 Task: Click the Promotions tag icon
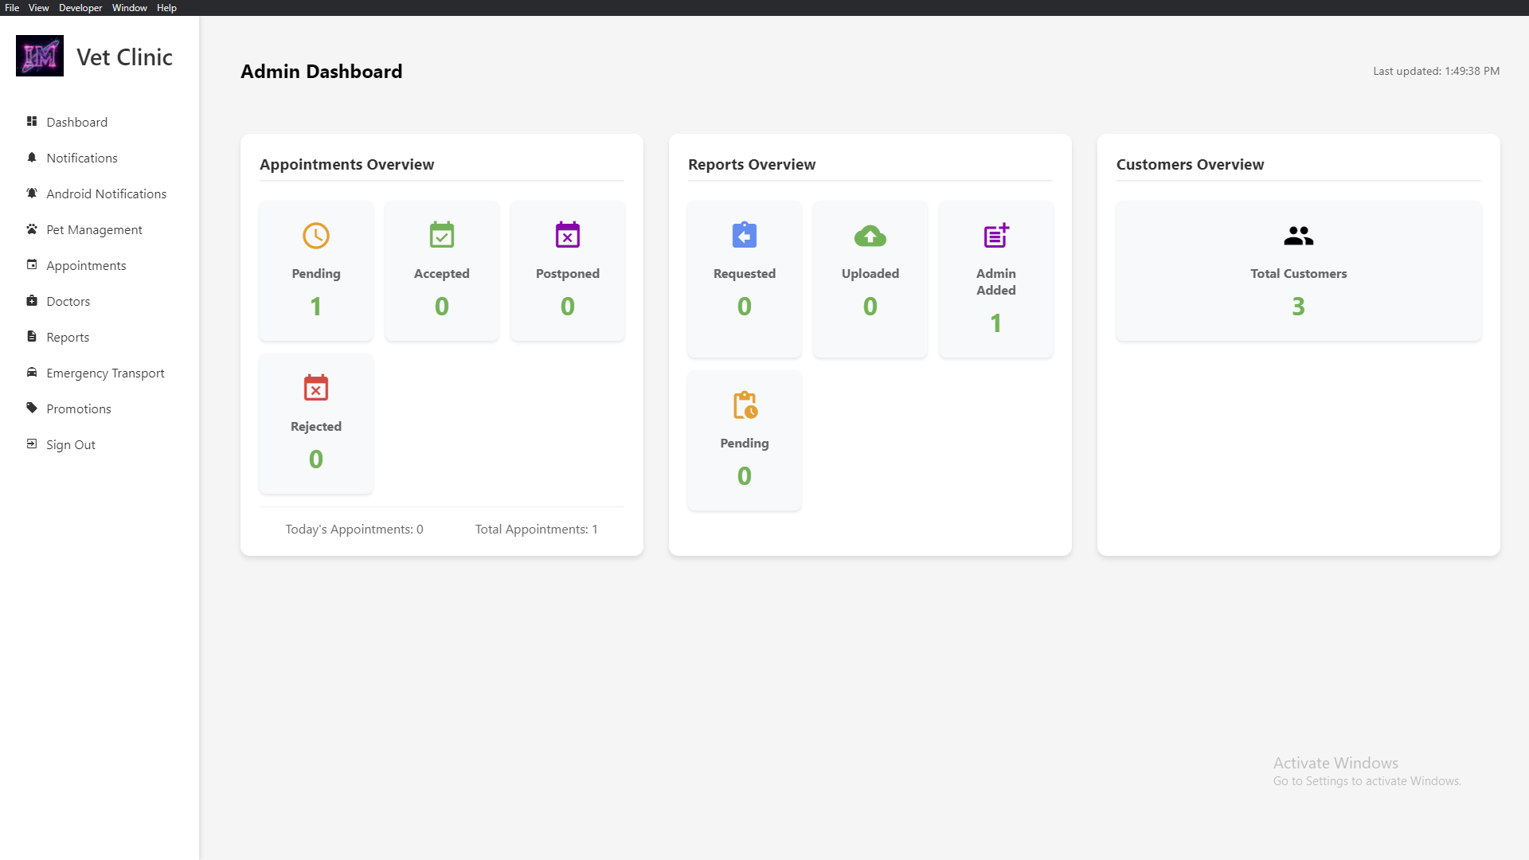(x=32, y=408)
